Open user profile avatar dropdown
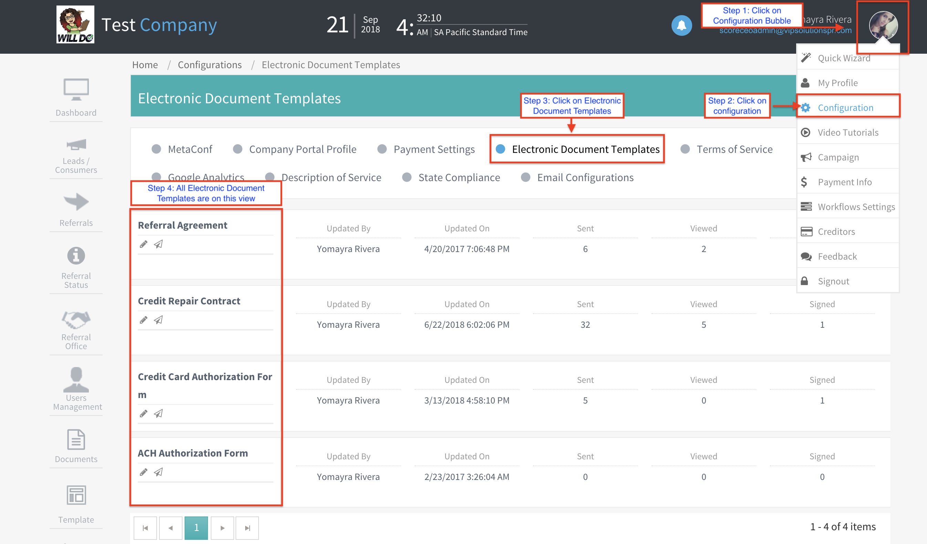 coord(883,25)
